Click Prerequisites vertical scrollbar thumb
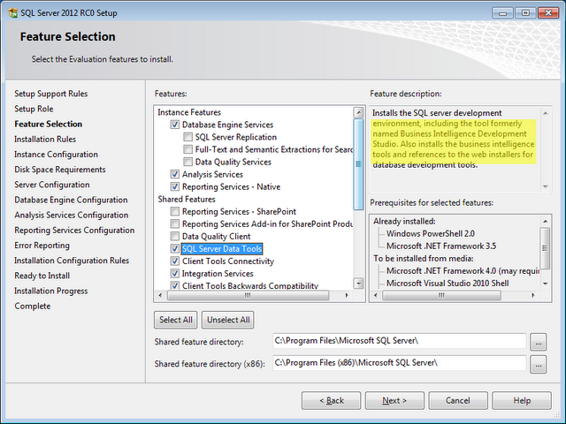The image size is (566, 424). click(x=545, y=248)
